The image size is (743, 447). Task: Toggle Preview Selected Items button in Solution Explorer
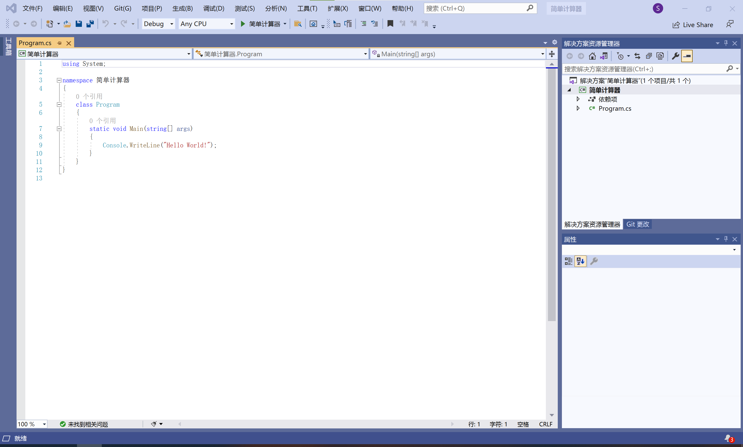coord(687,56)
